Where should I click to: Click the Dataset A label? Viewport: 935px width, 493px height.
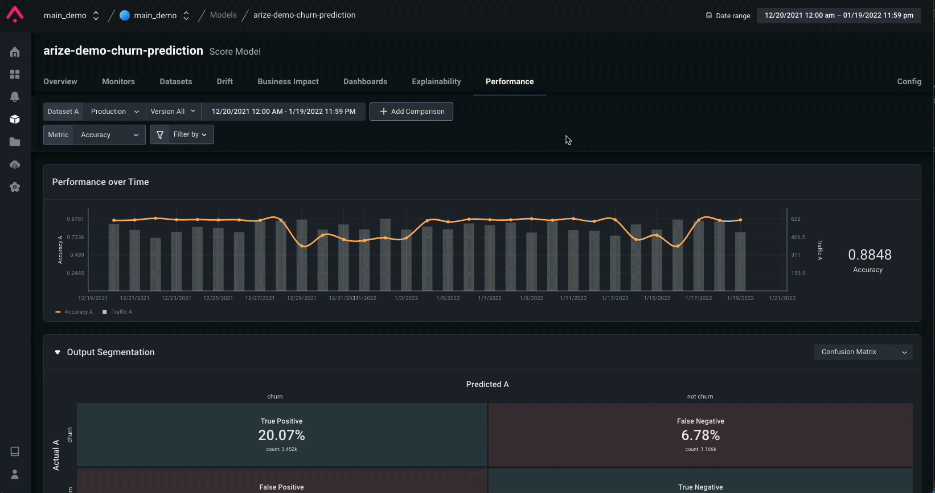[x=63, y=112]
